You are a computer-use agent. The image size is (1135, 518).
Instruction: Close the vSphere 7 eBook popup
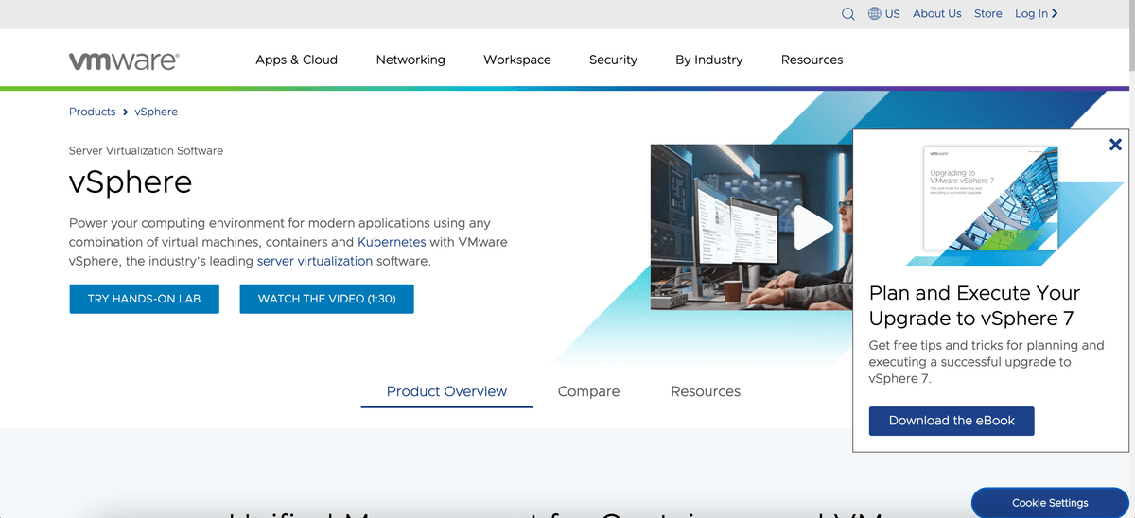1115,145
